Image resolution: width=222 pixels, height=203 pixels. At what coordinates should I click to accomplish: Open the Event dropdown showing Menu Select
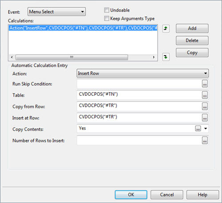click(x=57, y=12)
